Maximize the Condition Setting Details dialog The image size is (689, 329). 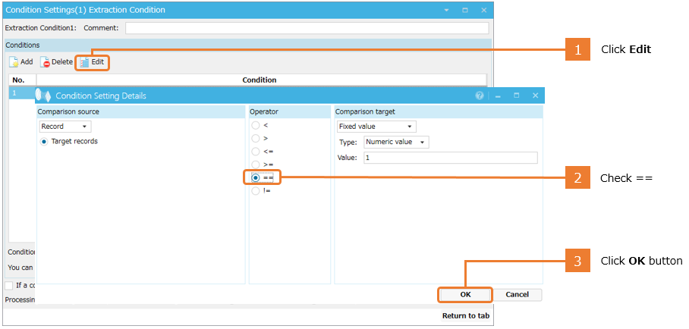pos(516,96)
